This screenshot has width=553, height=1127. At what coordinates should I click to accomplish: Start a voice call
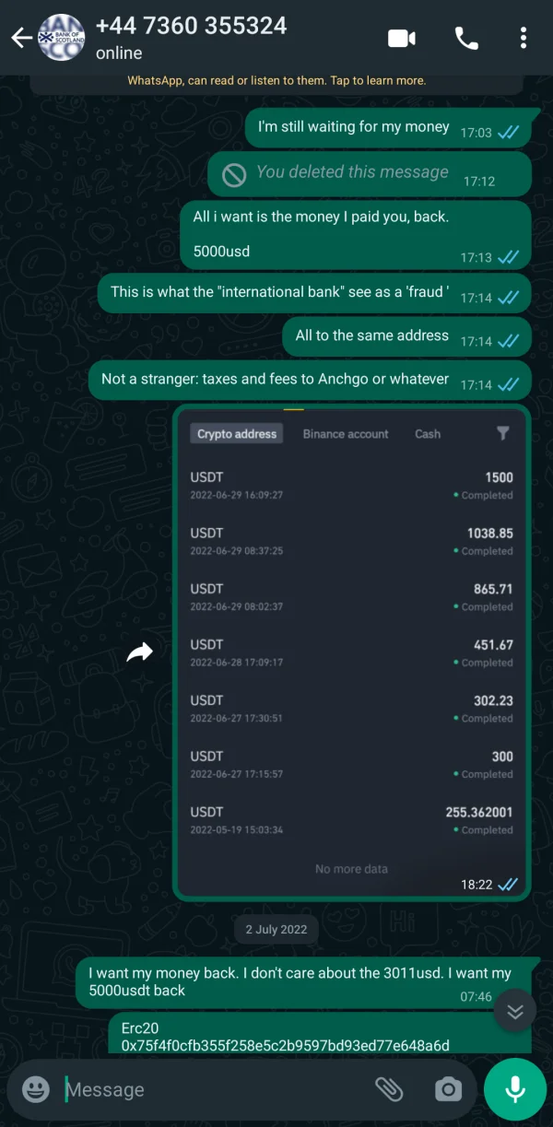pyautogui.click(x=466, y=38)
